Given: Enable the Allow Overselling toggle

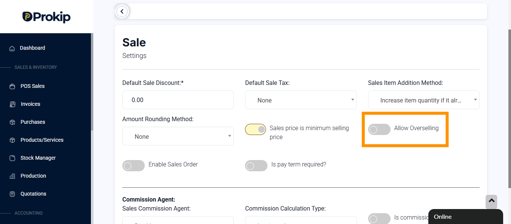Looking at the screenshot, I should tap(379, 129).
